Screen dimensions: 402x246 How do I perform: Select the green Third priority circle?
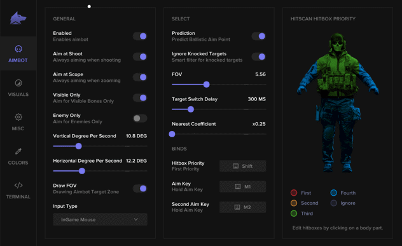[294, 213]
